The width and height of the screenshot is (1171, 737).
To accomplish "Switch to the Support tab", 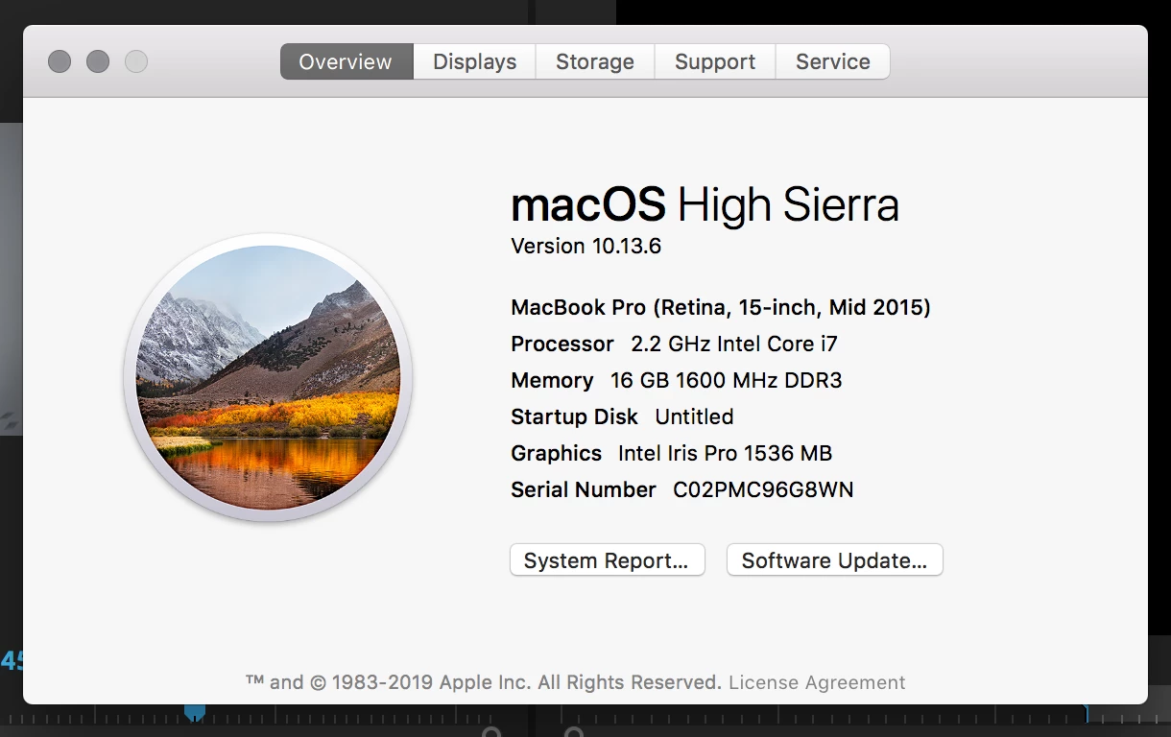I will point(715,61).
